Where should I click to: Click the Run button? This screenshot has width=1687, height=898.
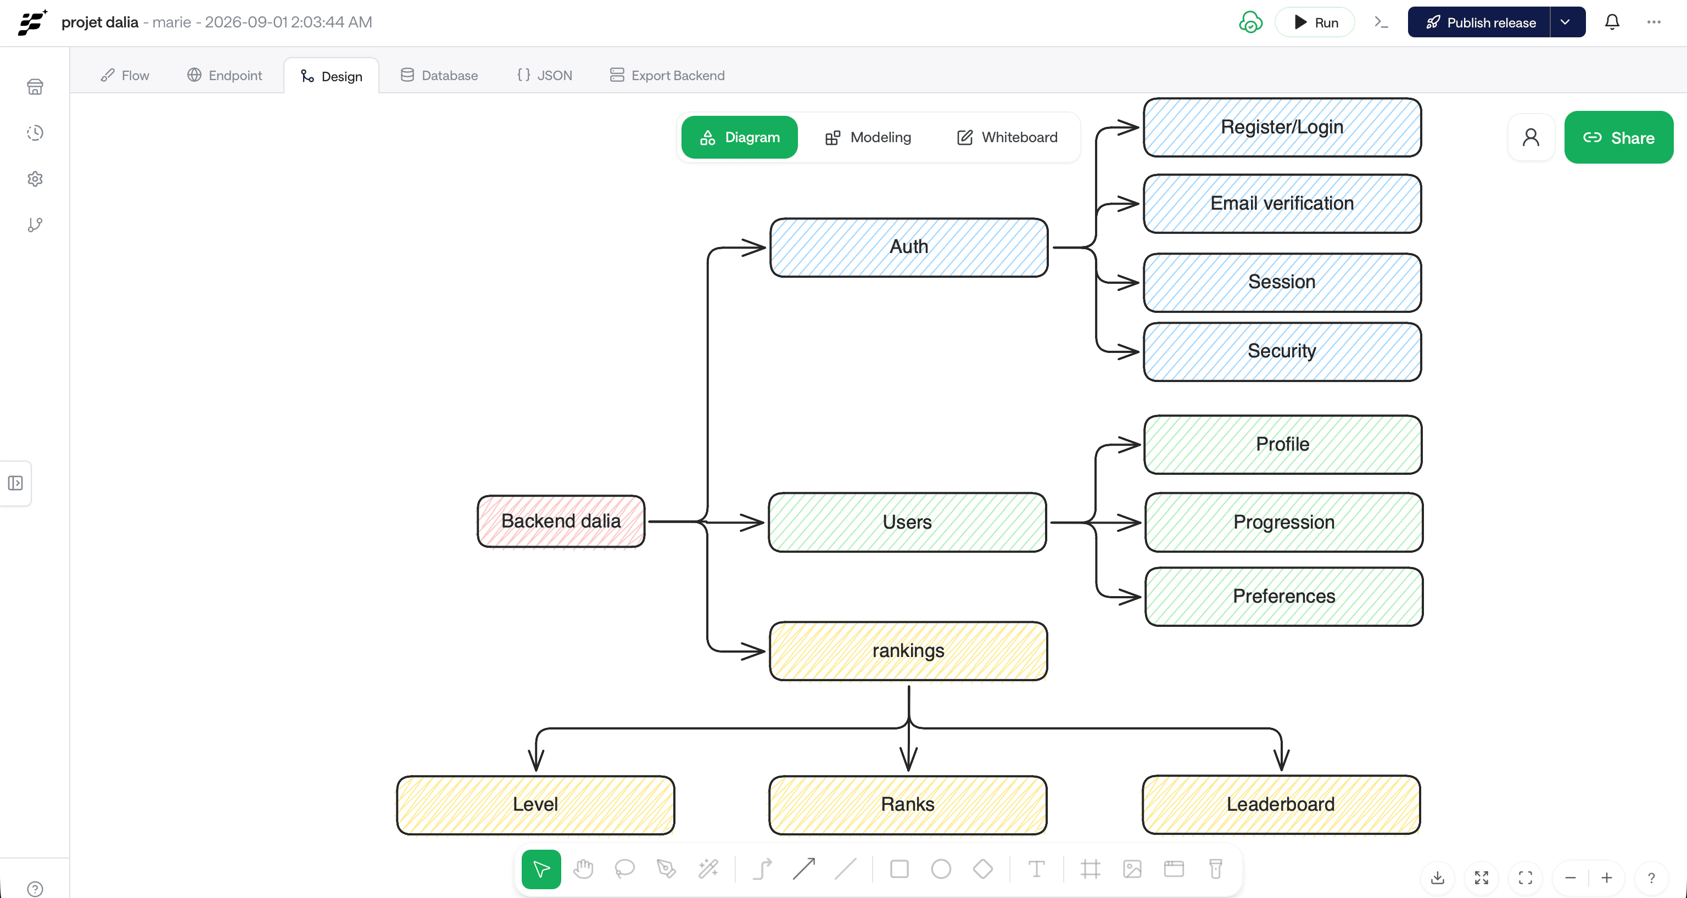(x=1315, y=23)
